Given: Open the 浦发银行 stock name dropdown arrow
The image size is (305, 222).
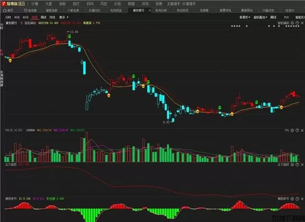Looking at the screenshot, I should (x=21, y=23).
